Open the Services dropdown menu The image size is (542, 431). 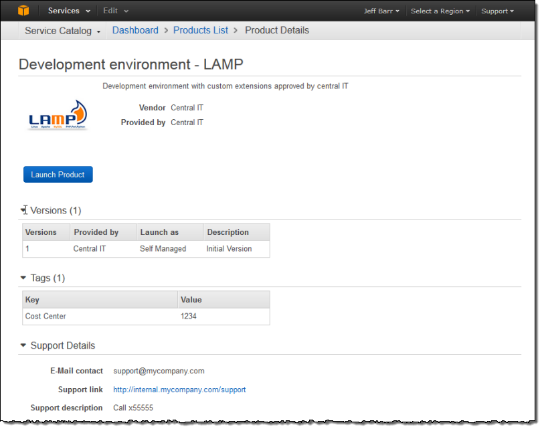[68, 11]
